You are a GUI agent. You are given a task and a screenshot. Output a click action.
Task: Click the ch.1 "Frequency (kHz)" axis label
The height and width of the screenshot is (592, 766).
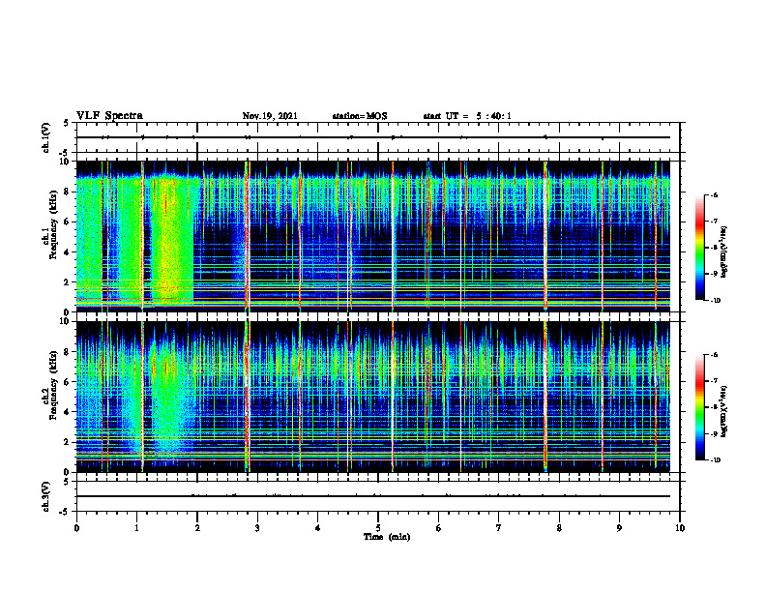[x=53, y=224]
